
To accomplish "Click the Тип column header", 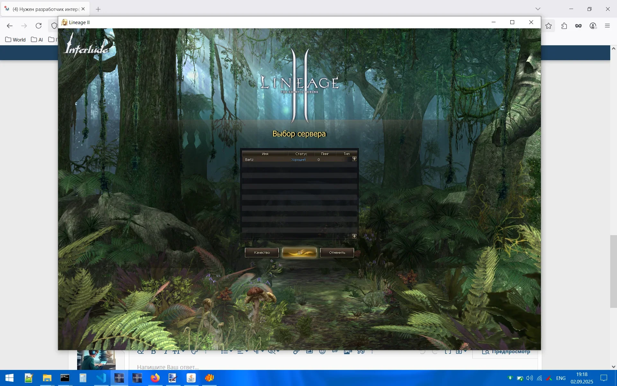I will (346, 154).
